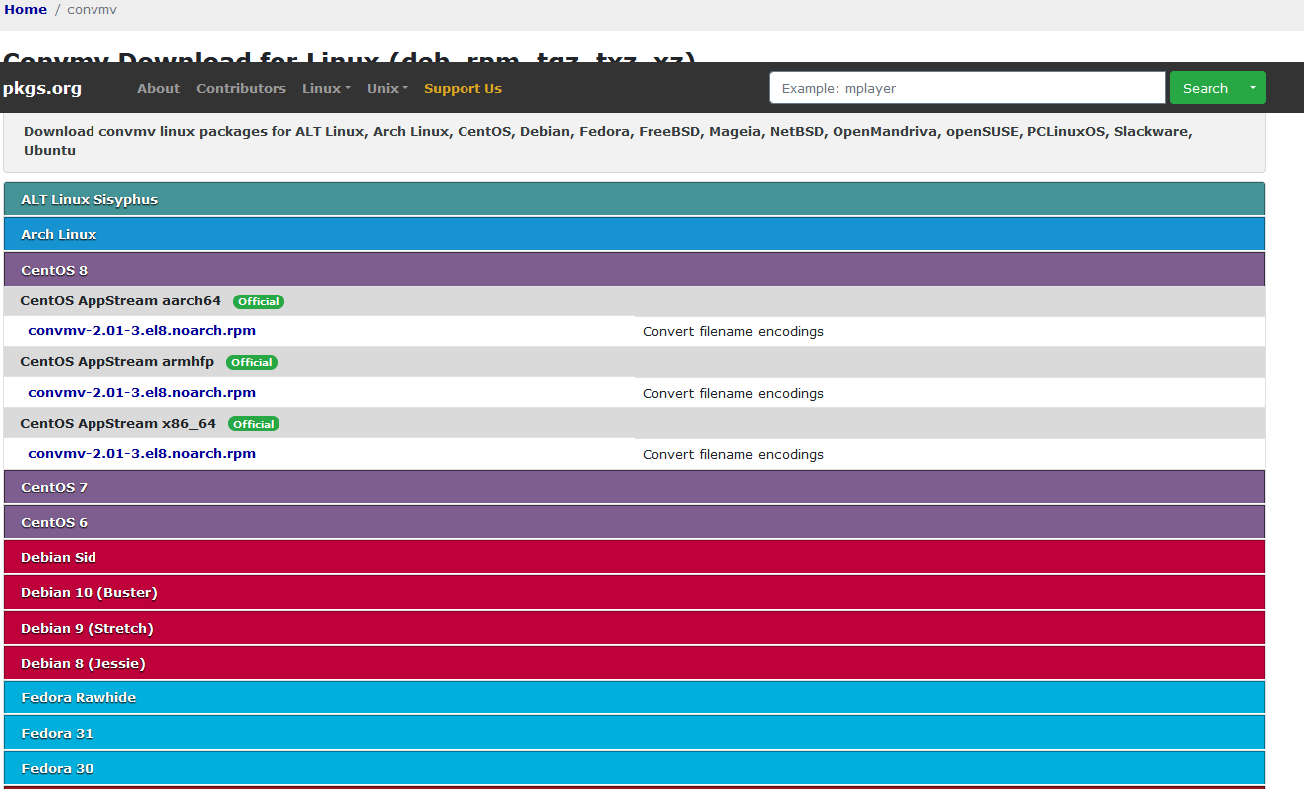
Task: Expand the Debian Sid section
Action: (635, 557)
